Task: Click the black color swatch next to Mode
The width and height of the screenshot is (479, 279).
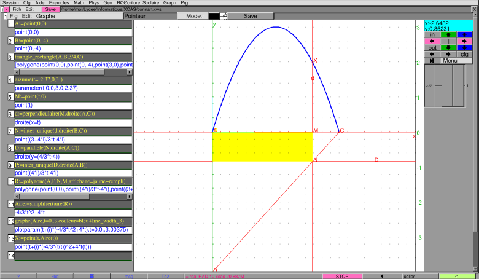Action: [214, 16]
